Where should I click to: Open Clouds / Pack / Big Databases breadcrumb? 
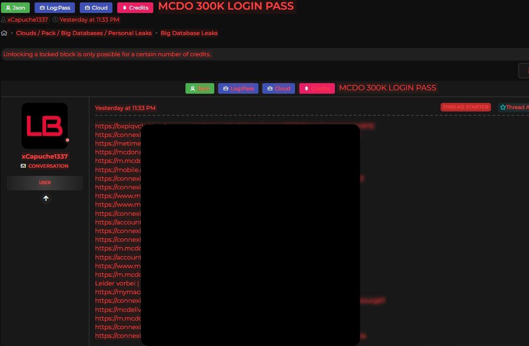[x=84, y=33]
